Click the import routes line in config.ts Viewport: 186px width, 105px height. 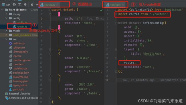point(143,14)
